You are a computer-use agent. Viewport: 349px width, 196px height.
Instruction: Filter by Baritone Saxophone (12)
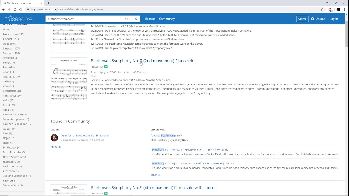(x=17, y=124)
